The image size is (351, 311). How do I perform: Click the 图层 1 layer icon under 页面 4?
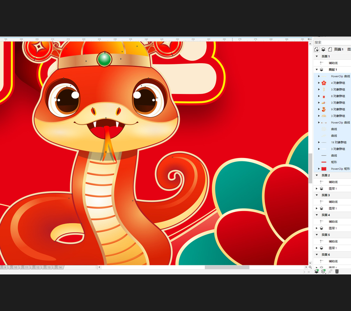click(x=321, y=228)
